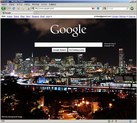Open the search engine selector dropdown

tap(105, 8)
